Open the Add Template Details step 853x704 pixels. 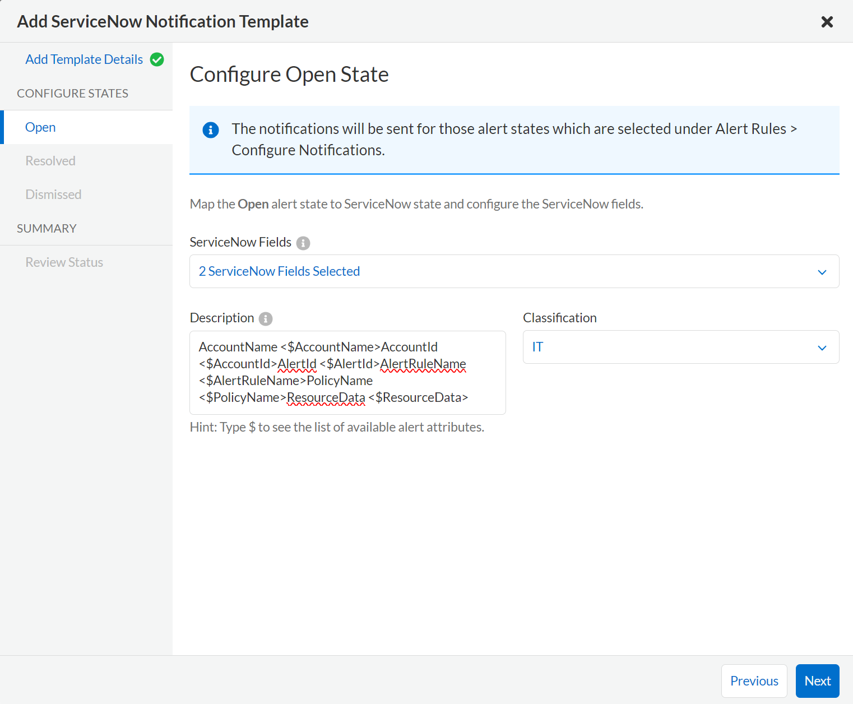(84, 59)
